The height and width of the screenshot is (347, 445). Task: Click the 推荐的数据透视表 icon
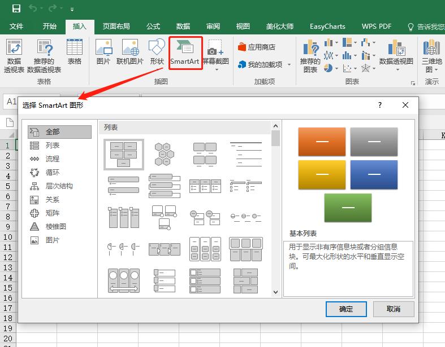44,56
